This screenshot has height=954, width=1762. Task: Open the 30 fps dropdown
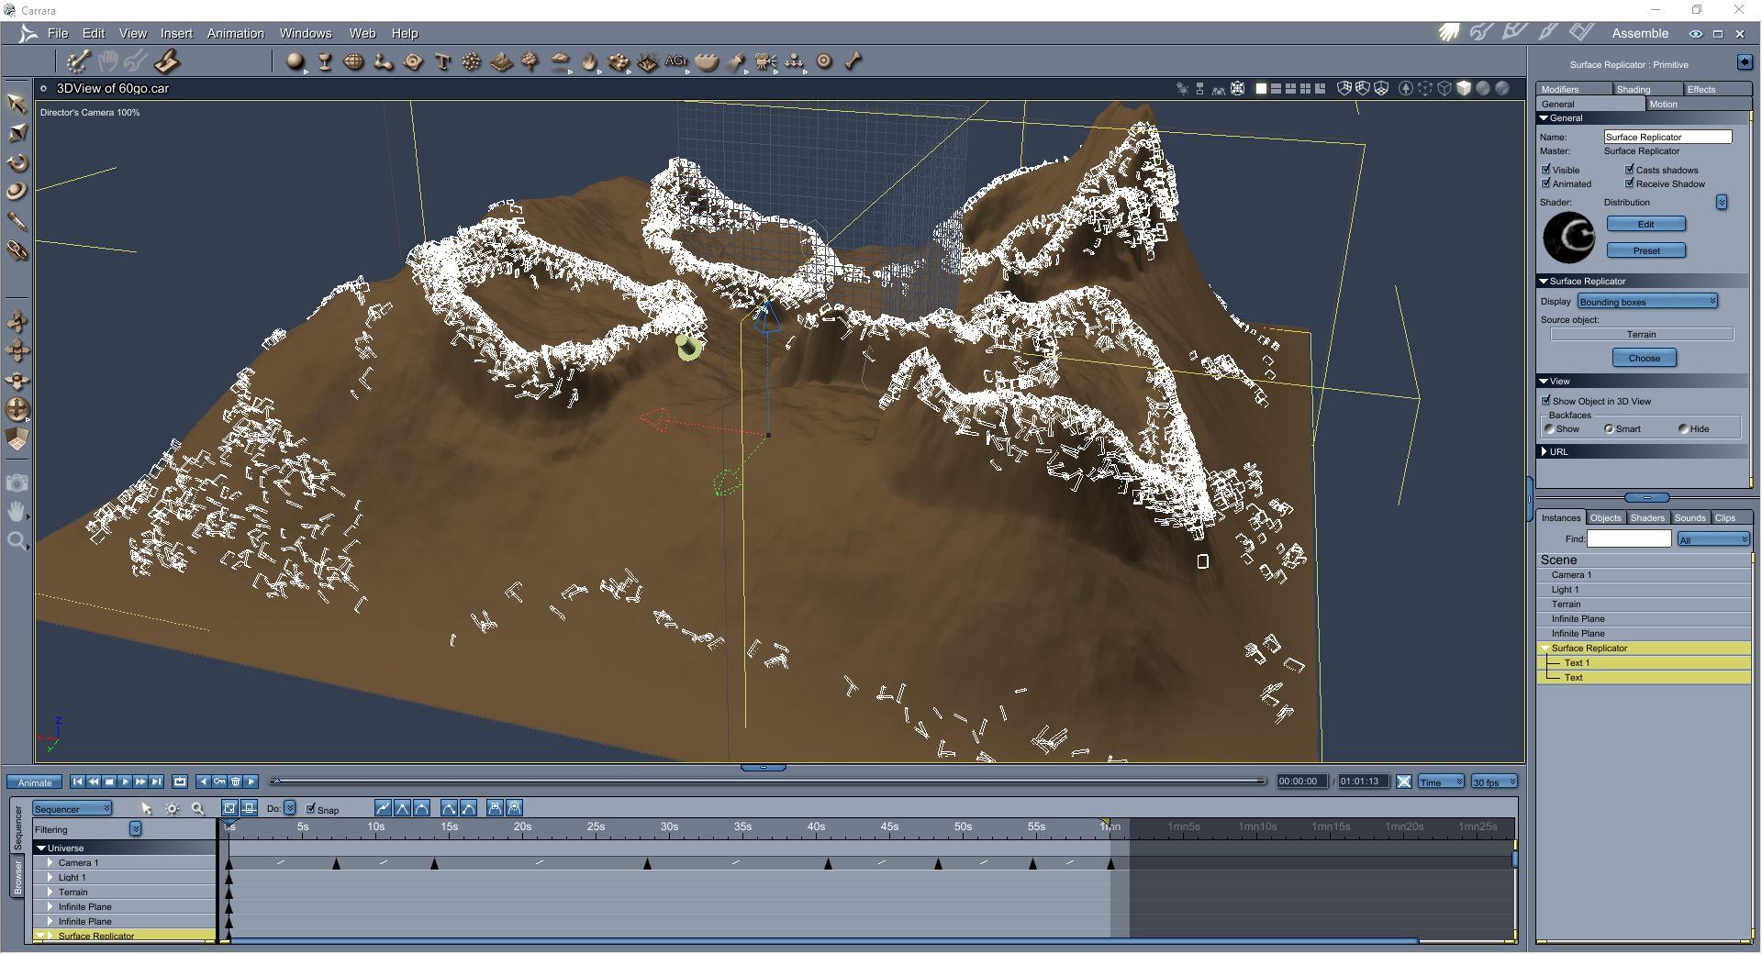(1494, 782)
